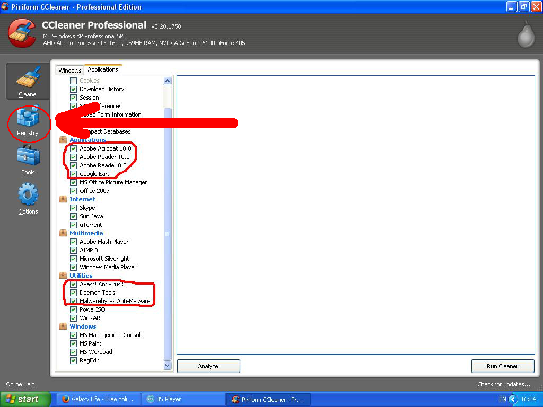This screenshot has width=543, height=407.
Task: Click EN language indicator in tray
Action: [x=502, y=400]
